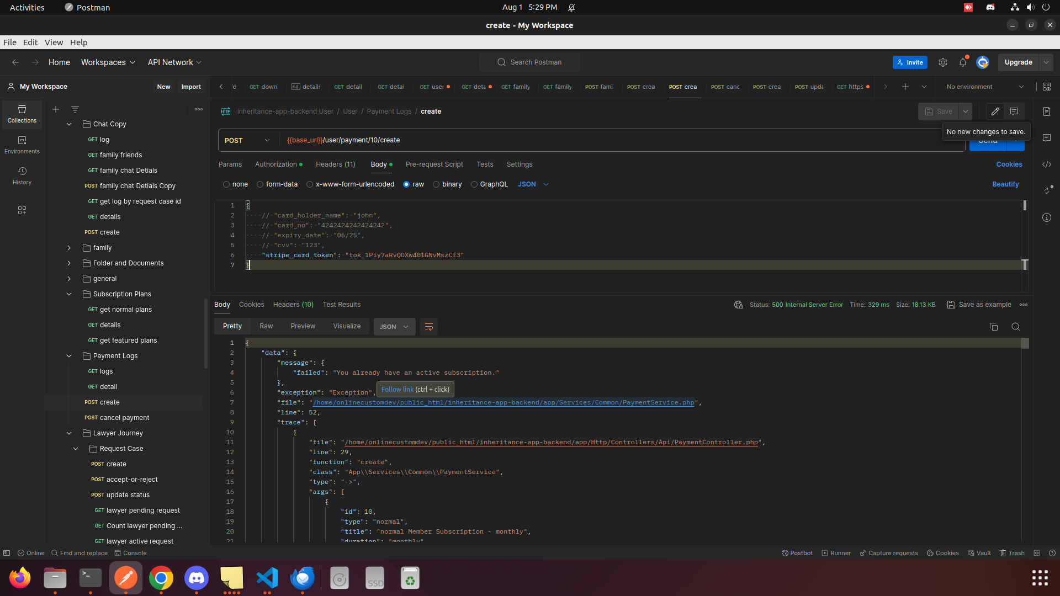Screen dimensions: 1060x596
Task: Click the Import button
Action: coord(191,87)
